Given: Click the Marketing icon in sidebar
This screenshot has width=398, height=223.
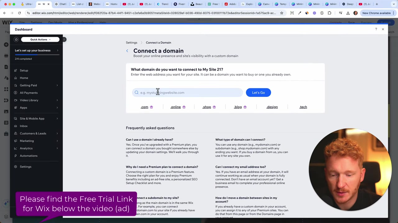Looking at the screenshot, I should (16, 141).
